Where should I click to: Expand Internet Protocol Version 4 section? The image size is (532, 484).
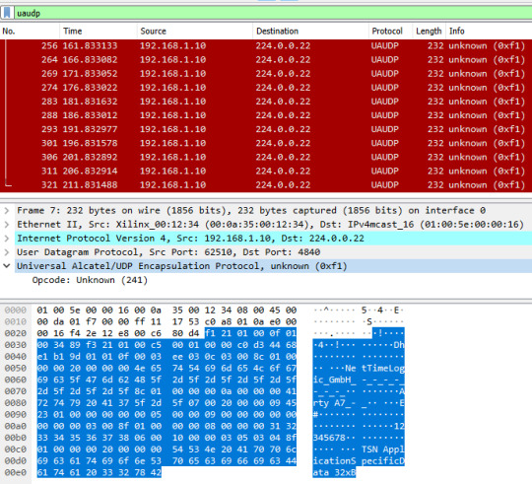point(7,239)
